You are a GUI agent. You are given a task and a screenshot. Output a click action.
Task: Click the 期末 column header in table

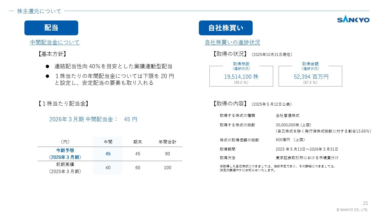click(x=138, y=142)
